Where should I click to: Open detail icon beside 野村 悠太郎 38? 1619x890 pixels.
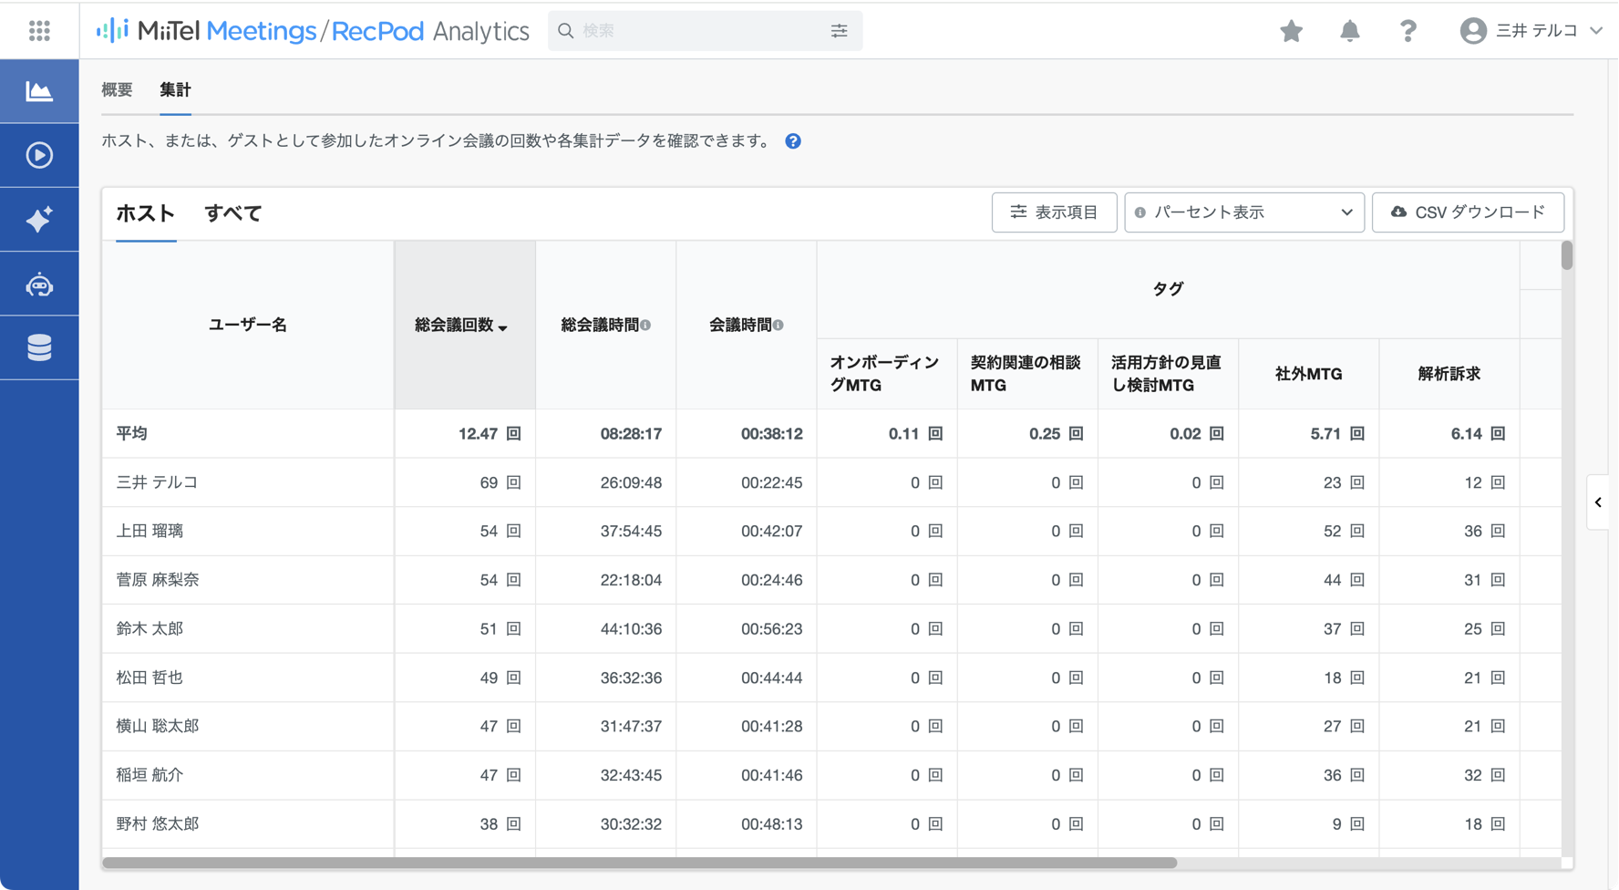click(513, 824)
